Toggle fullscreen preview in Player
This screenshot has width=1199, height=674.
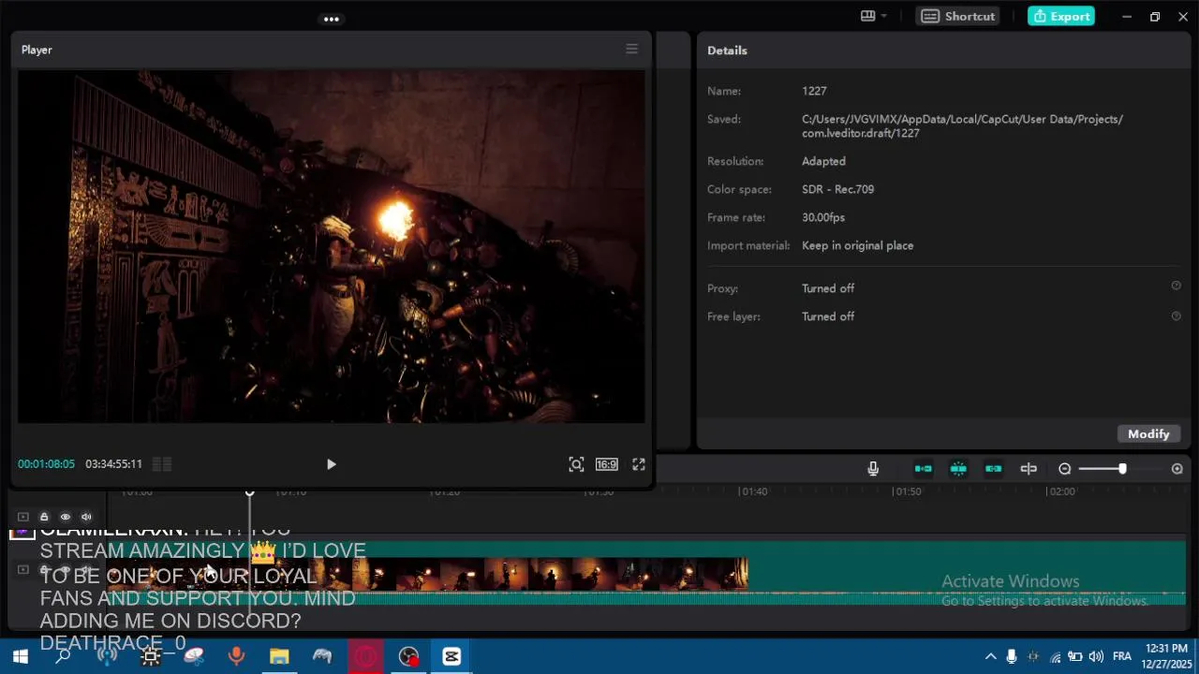tap(639, 464)
